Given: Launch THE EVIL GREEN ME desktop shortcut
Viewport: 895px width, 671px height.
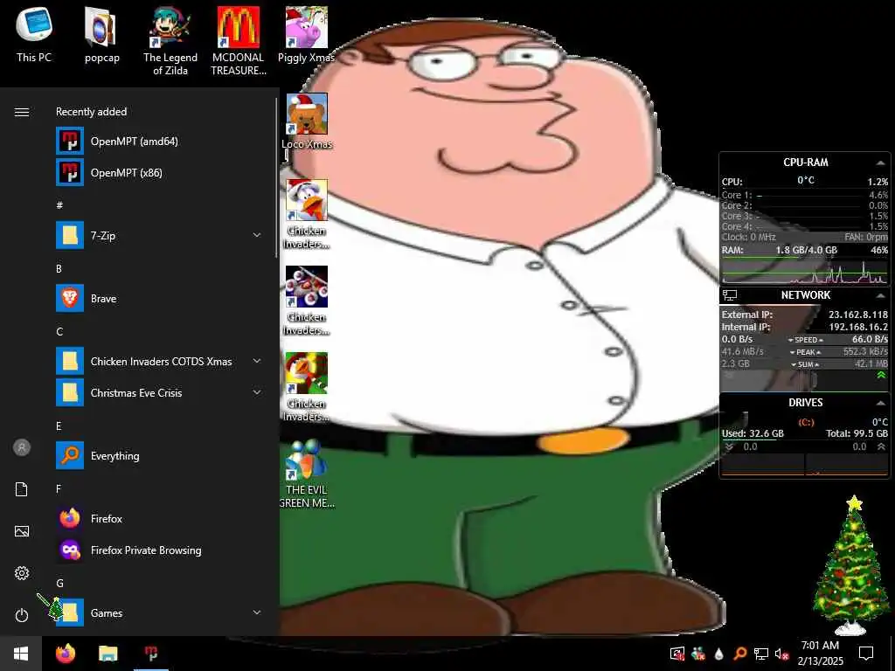Looking at the screenshot, I should (307, 474).
